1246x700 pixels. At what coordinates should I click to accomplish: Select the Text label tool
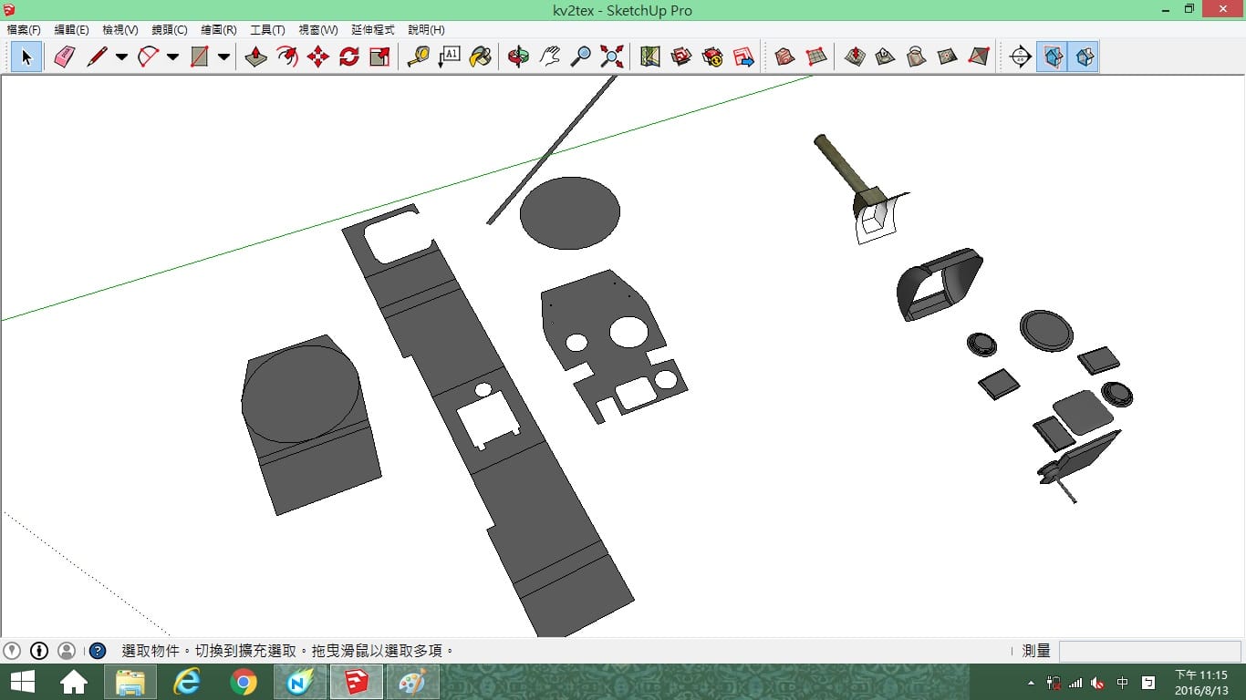pyautogui.click(x=450, y=57)
